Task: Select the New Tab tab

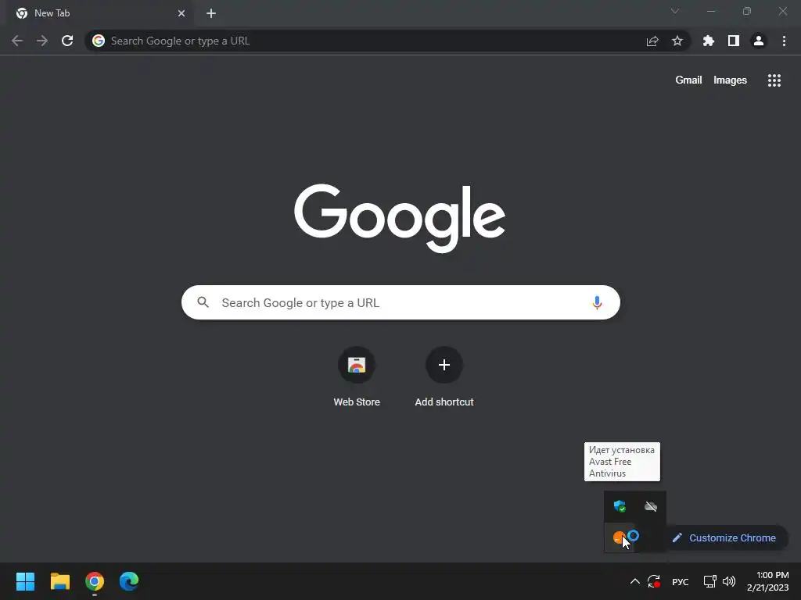Action: coord(99,13)
